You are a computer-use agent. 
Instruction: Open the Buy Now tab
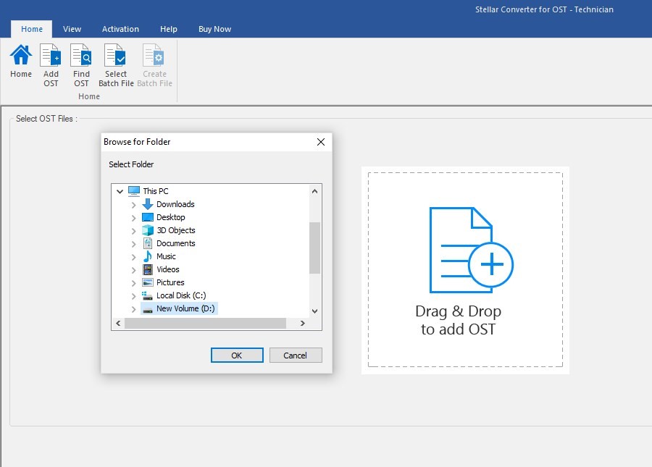[x=214, y=29]
